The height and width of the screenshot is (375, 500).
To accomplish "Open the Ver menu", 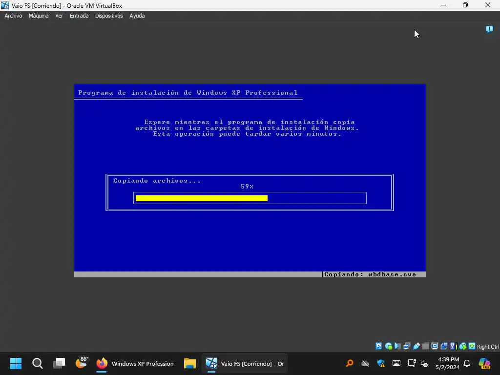I will [x=59, y=16].
